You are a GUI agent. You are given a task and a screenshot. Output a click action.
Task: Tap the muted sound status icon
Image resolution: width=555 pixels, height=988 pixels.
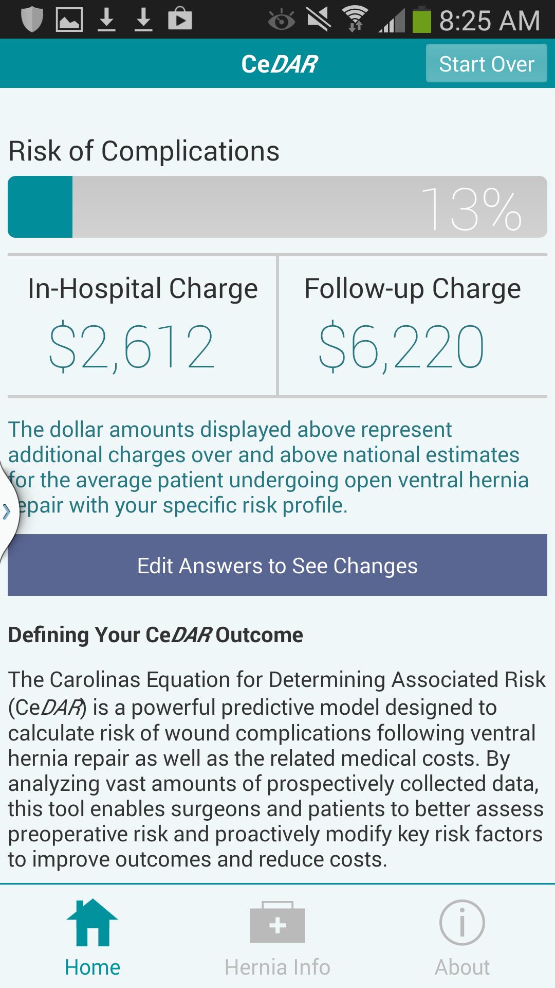click(x=319, y=20)
